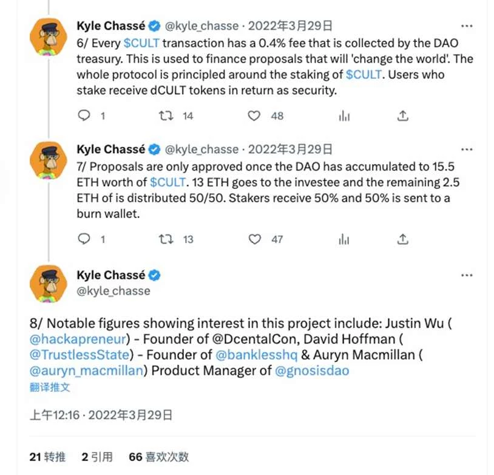
Task: Reply to the tweet numbered 7
Action: click(x=84, y=239)
